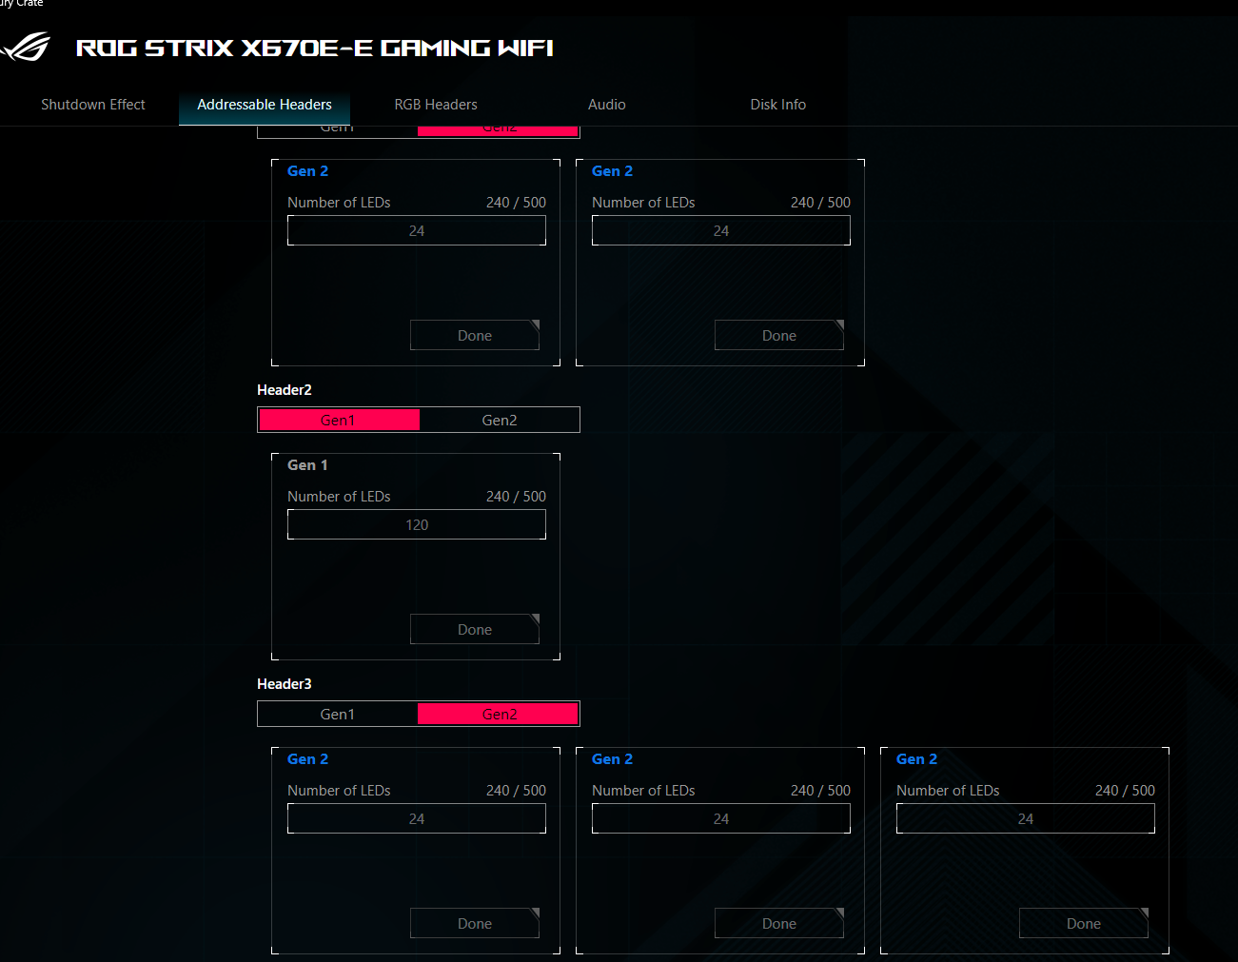The image size is (1238, 962).
Task: Click Done in the top-left Gen 2 panel
Action: click(475, 335)
